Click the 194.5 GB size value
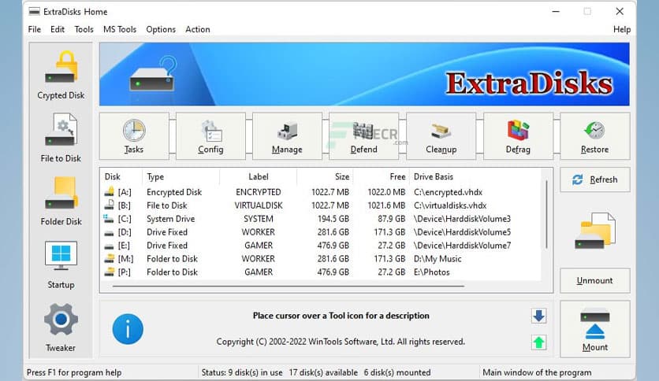Image resolution: width=659 pixels, height=381 pixels. (x=333, y=219)
